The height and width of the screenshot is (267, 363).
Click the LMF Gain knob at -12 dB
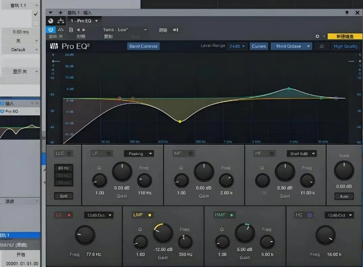[163, 233]
